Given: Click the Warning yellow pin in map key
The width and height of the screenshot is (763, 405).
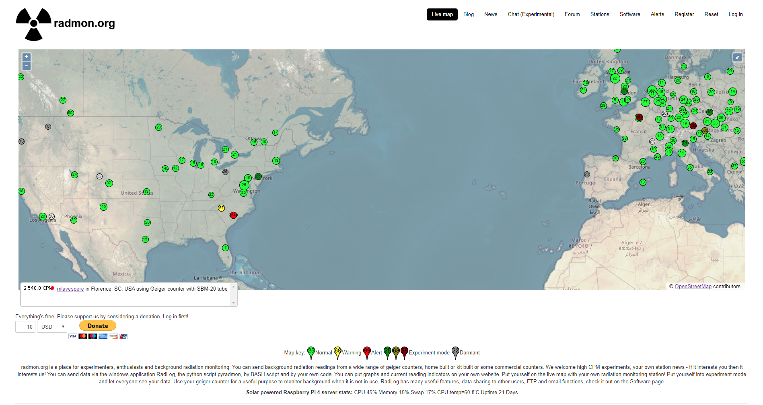Looking at the screenshot, I should 337,352.
